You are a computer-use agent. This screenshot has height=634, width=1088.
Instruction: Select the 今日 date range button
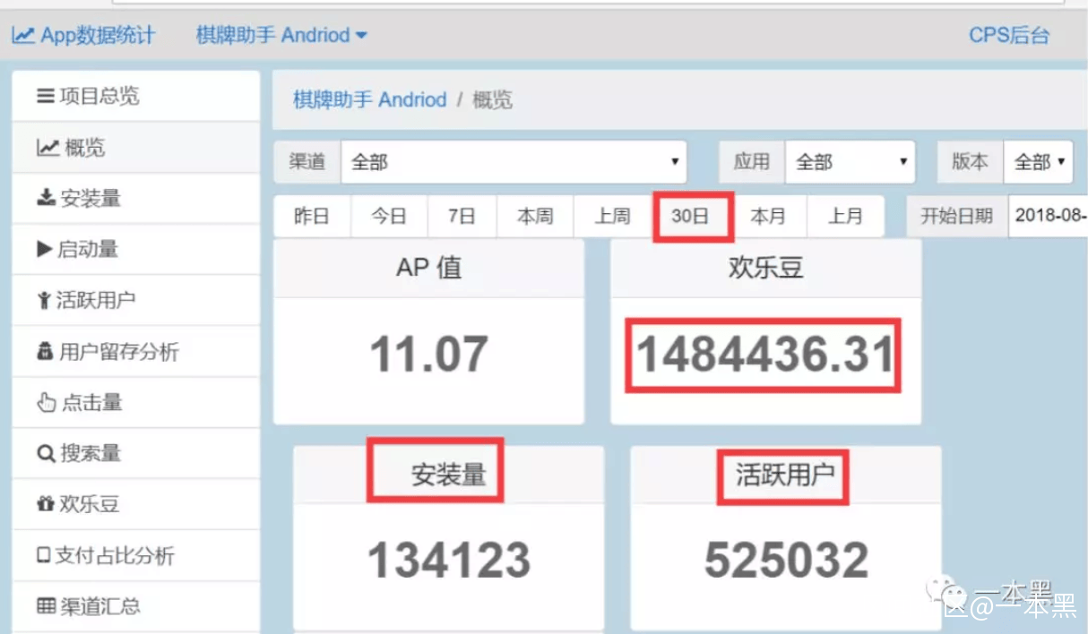tap(389, 217)
